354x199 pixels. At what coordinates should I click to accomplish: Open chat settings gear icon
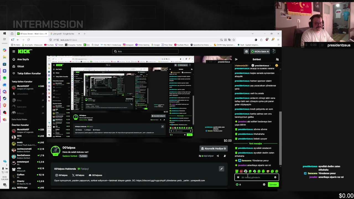pyautogui.click(x=264, y=185)
